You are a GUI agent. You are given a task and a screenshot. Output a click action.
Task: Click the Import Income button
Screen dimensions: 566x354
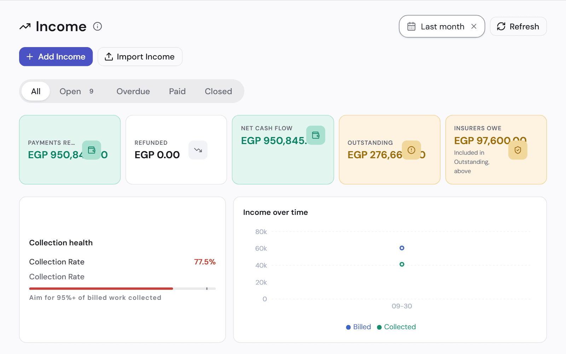pos(140,57)
